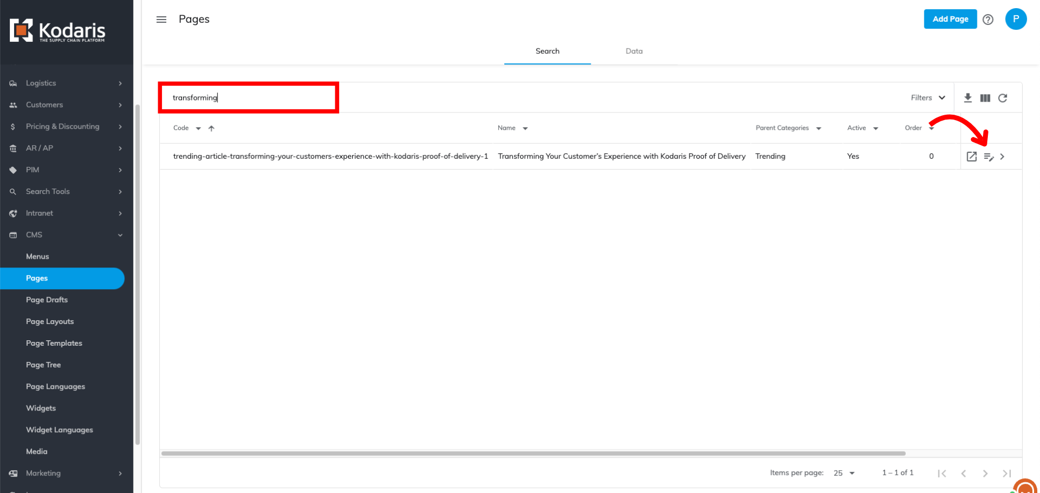
Task: Open Widget Languages in sidebar
Action: (x=60, y=430)
